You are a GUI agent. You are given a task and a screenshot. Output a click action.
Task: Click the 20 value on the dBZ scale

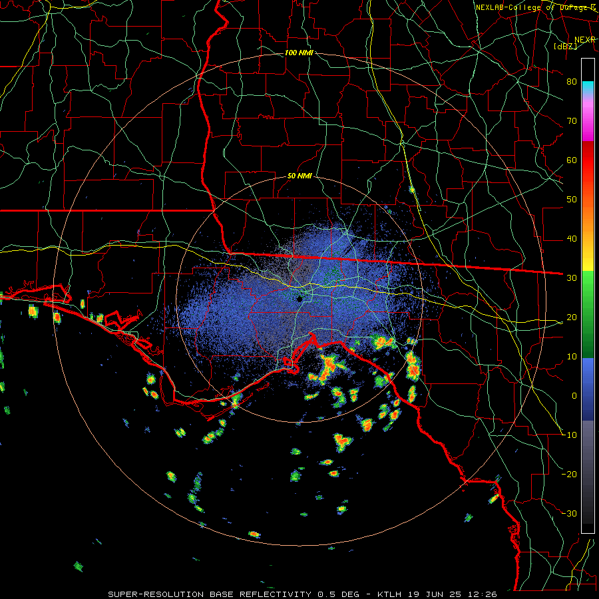572,317
